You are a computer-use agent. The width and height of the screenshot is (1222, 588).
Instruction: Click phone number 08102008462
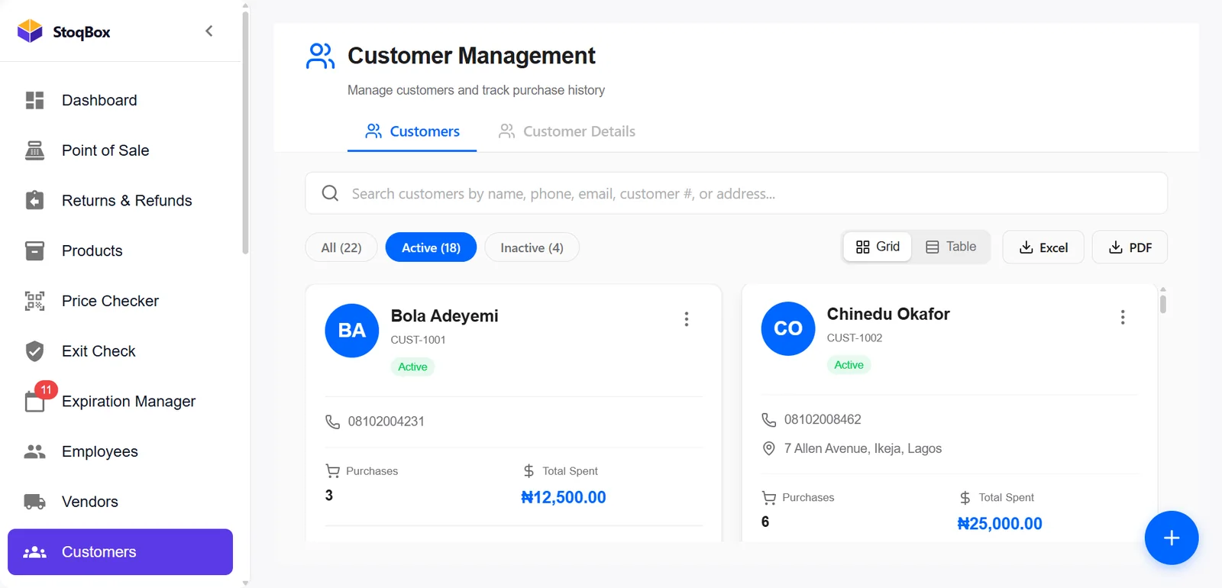[823, 419]
